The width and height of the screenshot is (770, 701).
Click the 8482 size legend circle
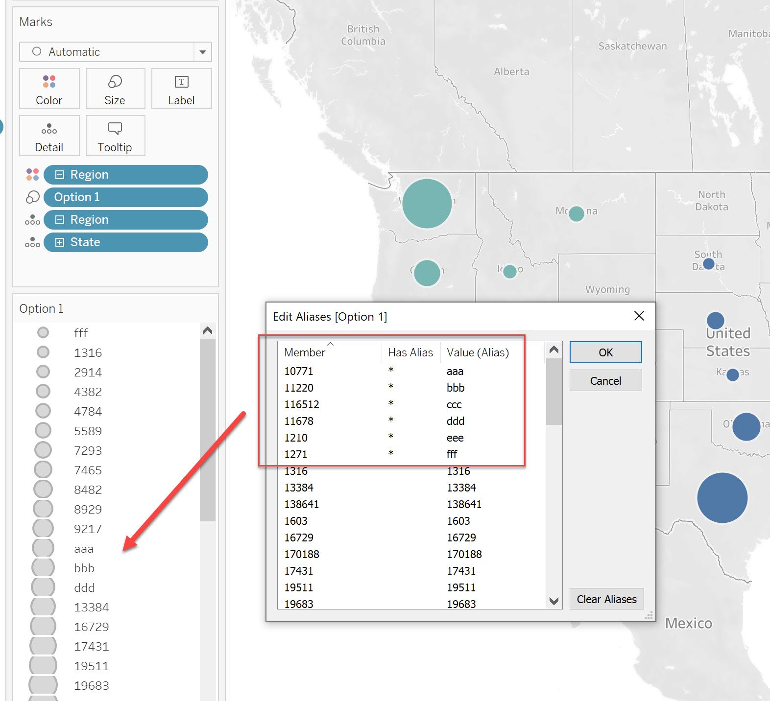click(x=43, y=490)
